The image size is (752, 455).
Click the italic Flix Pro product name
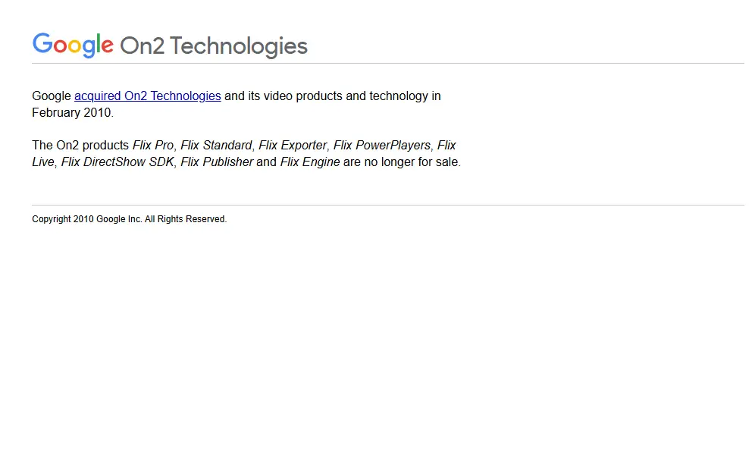[x=153, y=146]
